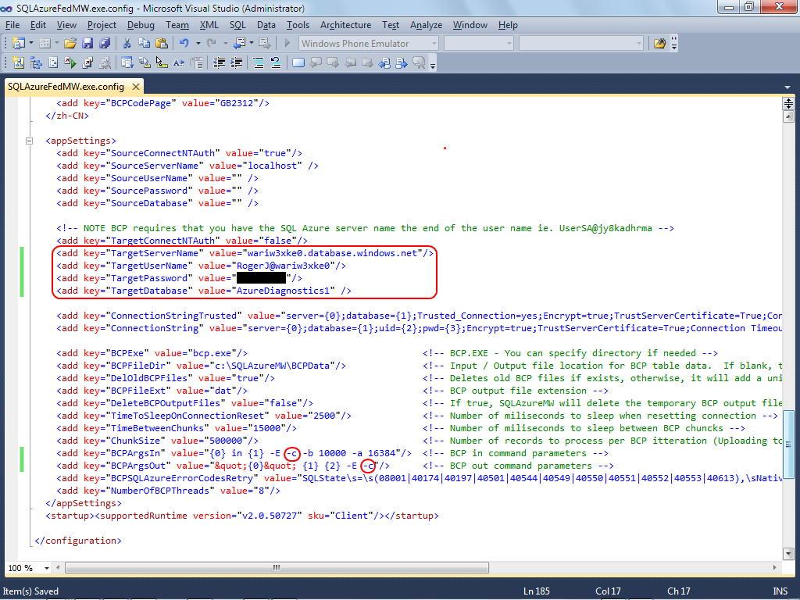Click the vertical scrollbar down arrow

pos(788,554)
